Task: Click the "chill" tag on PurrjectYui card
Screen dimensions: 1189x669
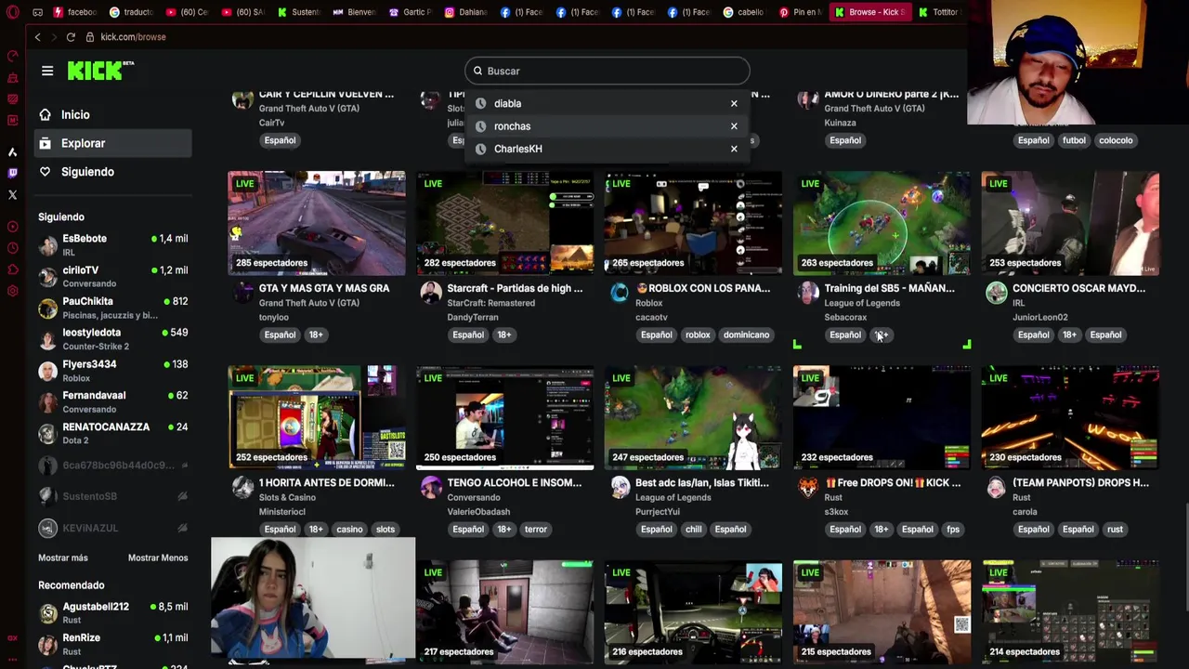Action: coord(693,530)
